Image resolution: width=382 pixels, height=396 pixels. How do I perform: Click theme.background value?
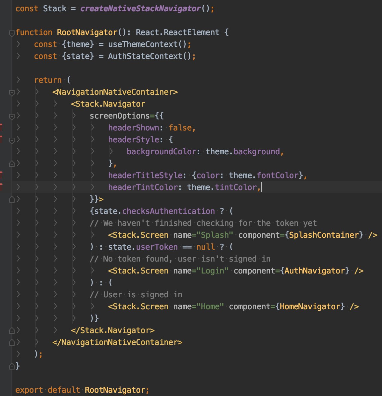243,152
